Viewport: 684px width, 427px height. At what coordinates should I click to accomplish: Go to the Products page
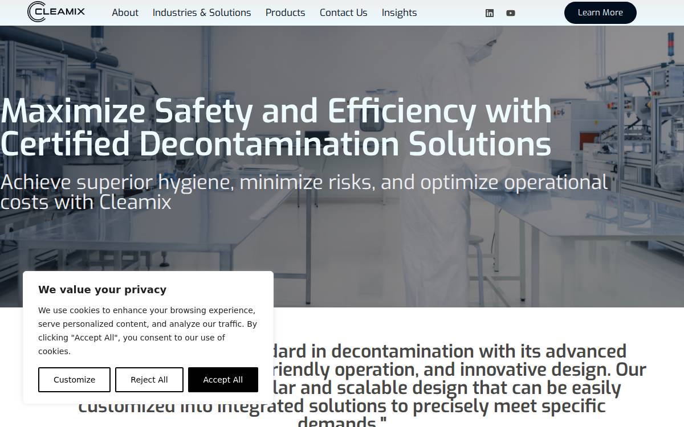point(285,13)
